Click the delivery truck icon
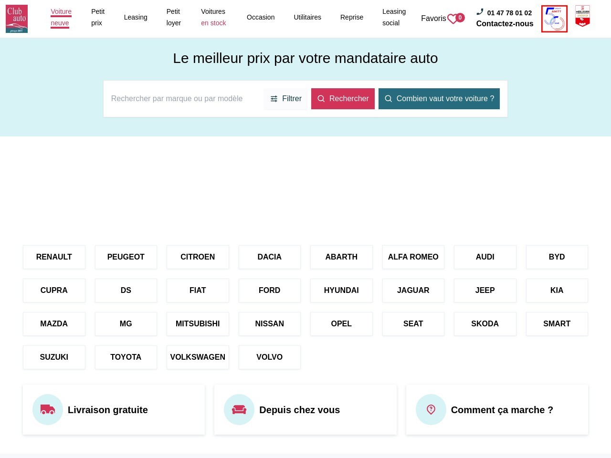611x458 pixels. coord(48,409)
